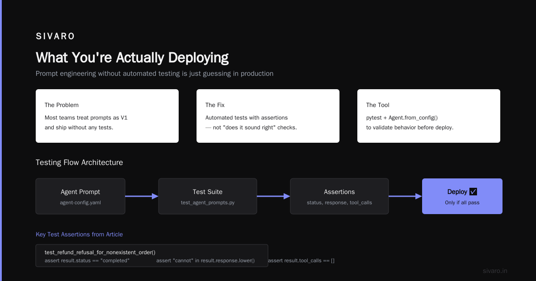This screenshot has height=281, width=536.
Task: Click the subtitle about prompt engineering guessing
Action: pyautogui.click(x=155, y=74)
